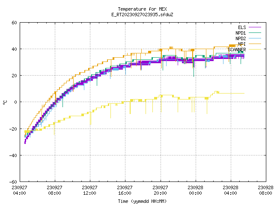Viewport: 274px width, 205px height.
Task: Click the y-axis label -60
Action: point(13,182)
